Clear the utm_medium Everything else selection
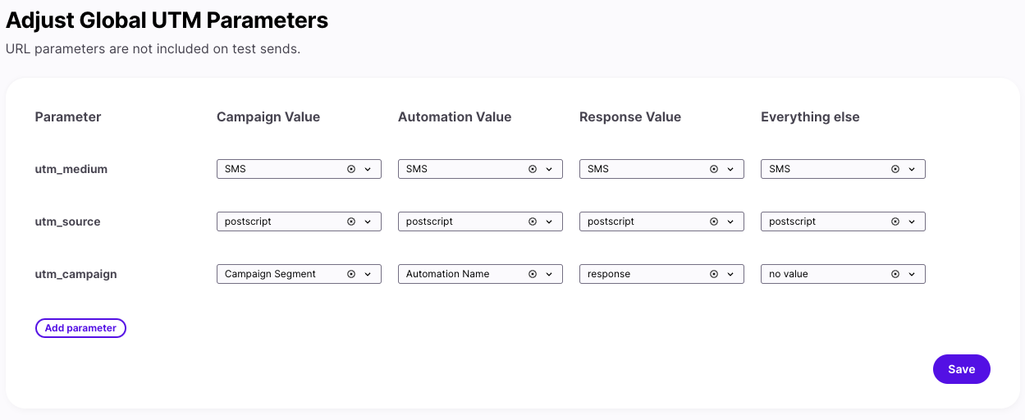Screen dimensions: 1025x420 pyautogui.click(x=895, y=169)
